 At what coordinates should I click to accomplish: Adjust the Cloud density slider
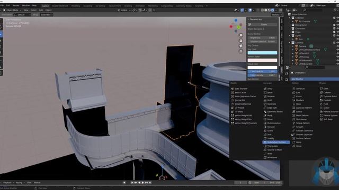[262, 75]
